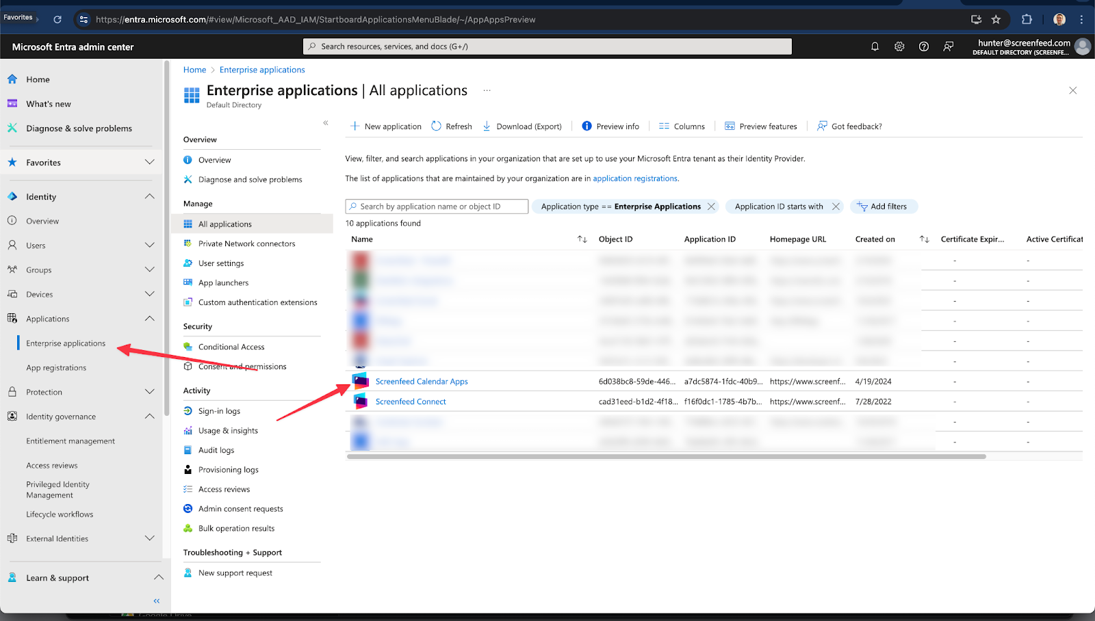Collapse the Identity section
Viewport: 1095px width, 621px height.
[x=149, y=197]
